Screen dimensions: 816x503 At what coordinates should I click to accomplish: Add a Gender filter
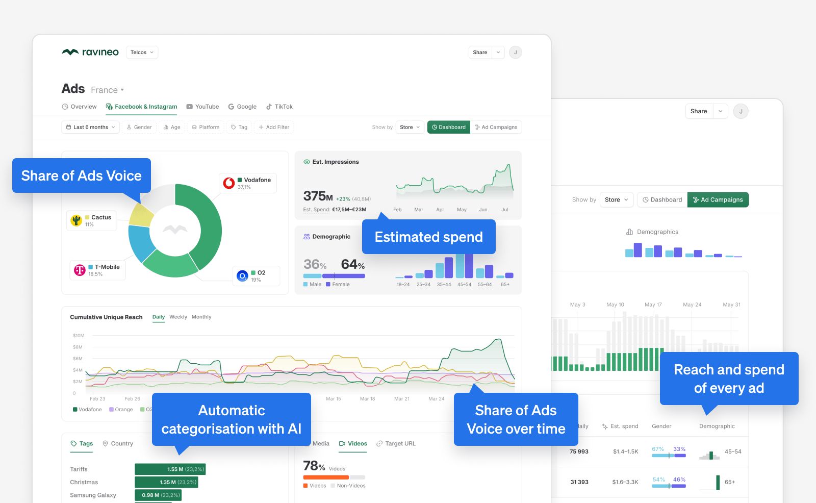(139, 127)
